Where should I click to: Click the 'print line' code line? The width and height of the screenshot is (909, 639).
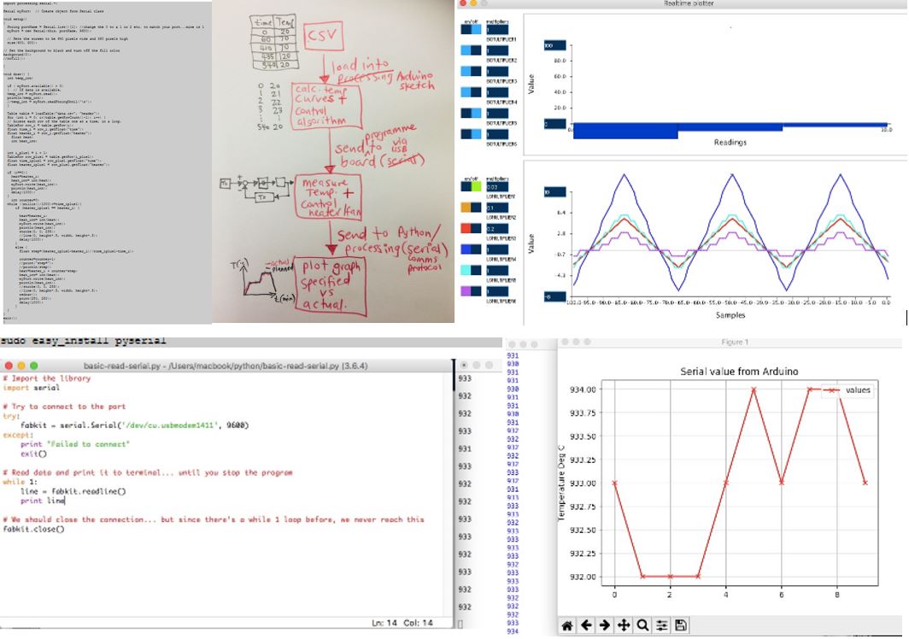[43, 501]
